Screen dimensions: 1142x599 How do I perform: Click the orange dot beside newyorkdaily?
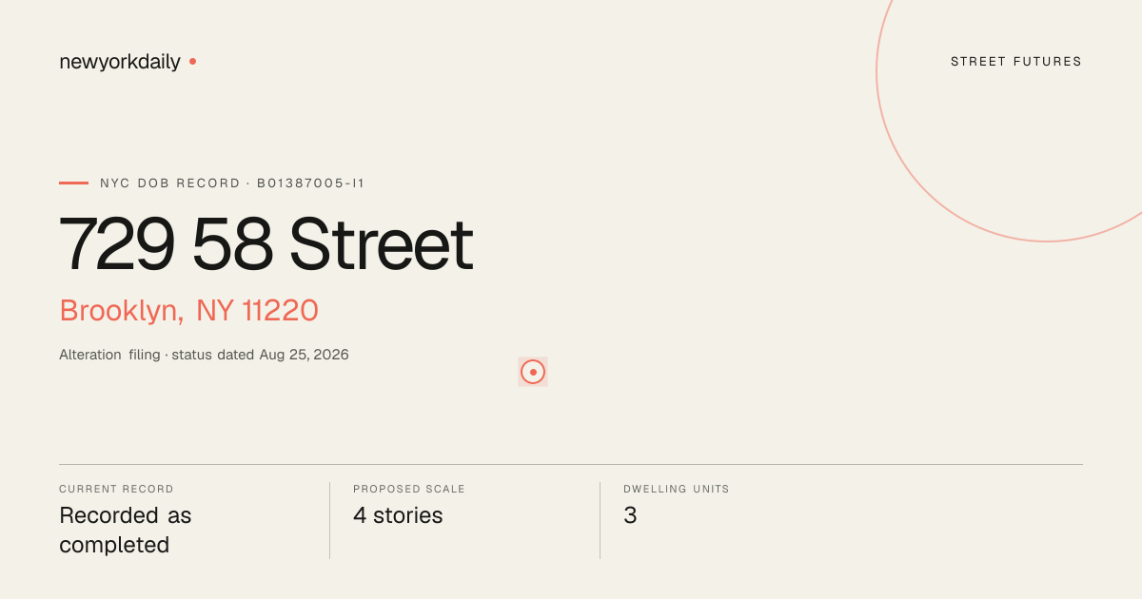pos(192,61)
